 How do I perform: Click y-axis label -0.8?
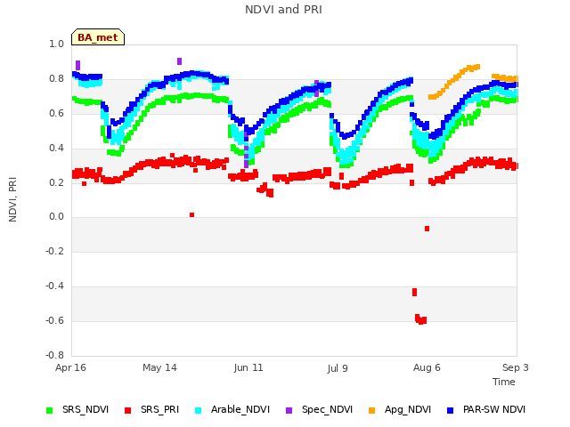[x=54, y=355]
